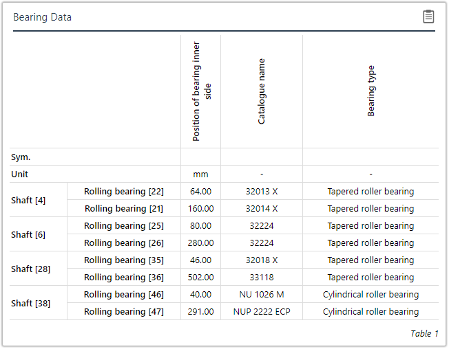Screen dimensions: 449x349
Task: Select the 502.00 position value cell
Action: point(200,278)
